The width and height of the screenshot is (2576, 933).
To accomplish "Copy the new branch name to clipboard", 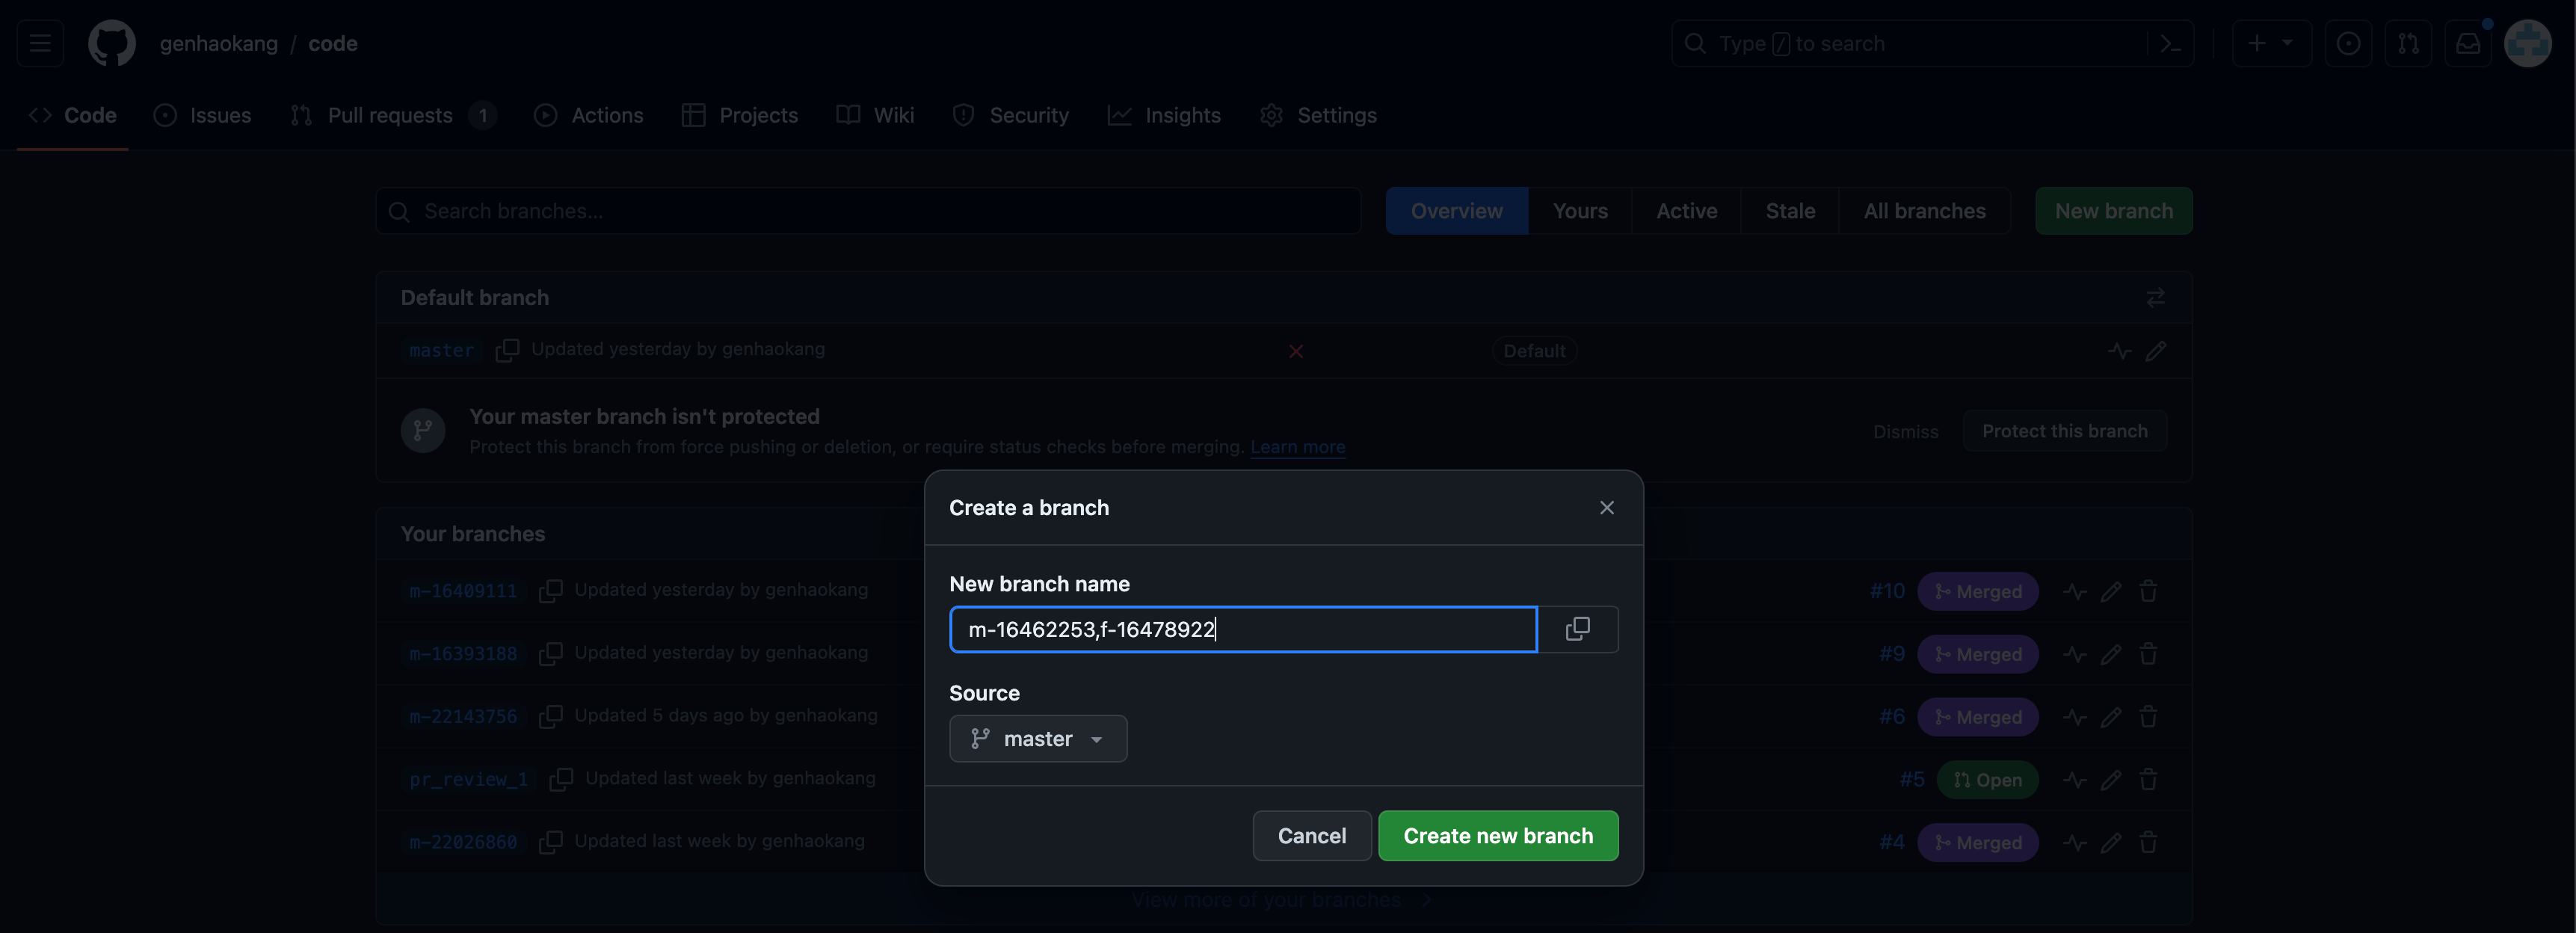I will coord(1577,629).
